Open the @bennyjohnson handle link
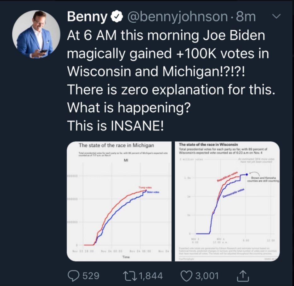 (177, 17)
